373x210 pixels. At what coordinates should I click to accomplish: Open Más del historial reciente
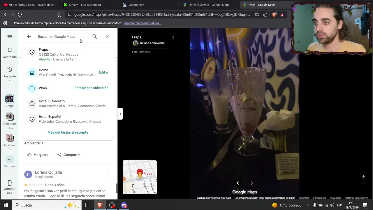(68, 132)
